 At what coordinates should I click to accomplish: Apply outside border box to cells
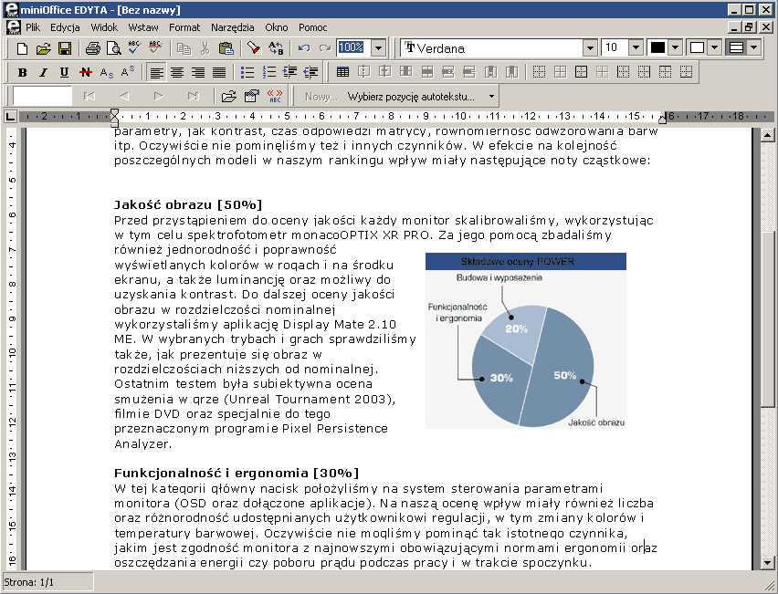coord(581,72)
